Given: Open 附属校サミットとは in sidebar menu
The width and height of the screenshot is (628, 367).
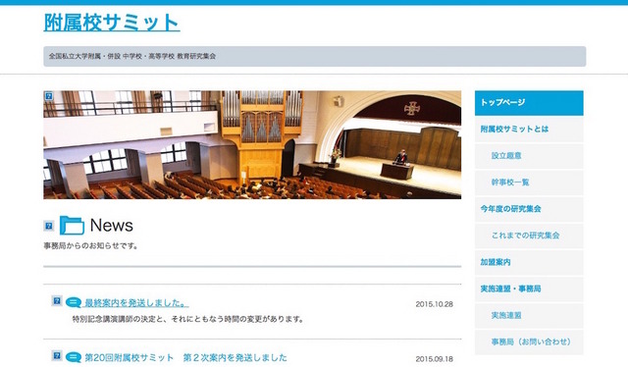Looking at the screenshot, I should [x=529, y=129].
